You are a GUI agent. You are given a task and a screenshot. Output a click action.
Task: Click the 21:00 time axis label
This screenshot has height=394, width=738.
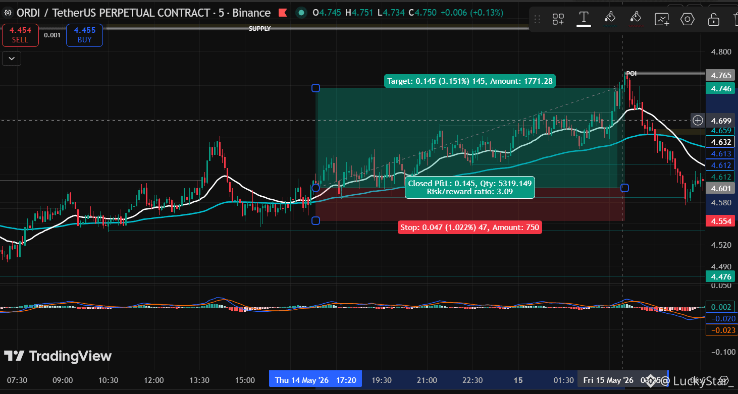[427, 380]
